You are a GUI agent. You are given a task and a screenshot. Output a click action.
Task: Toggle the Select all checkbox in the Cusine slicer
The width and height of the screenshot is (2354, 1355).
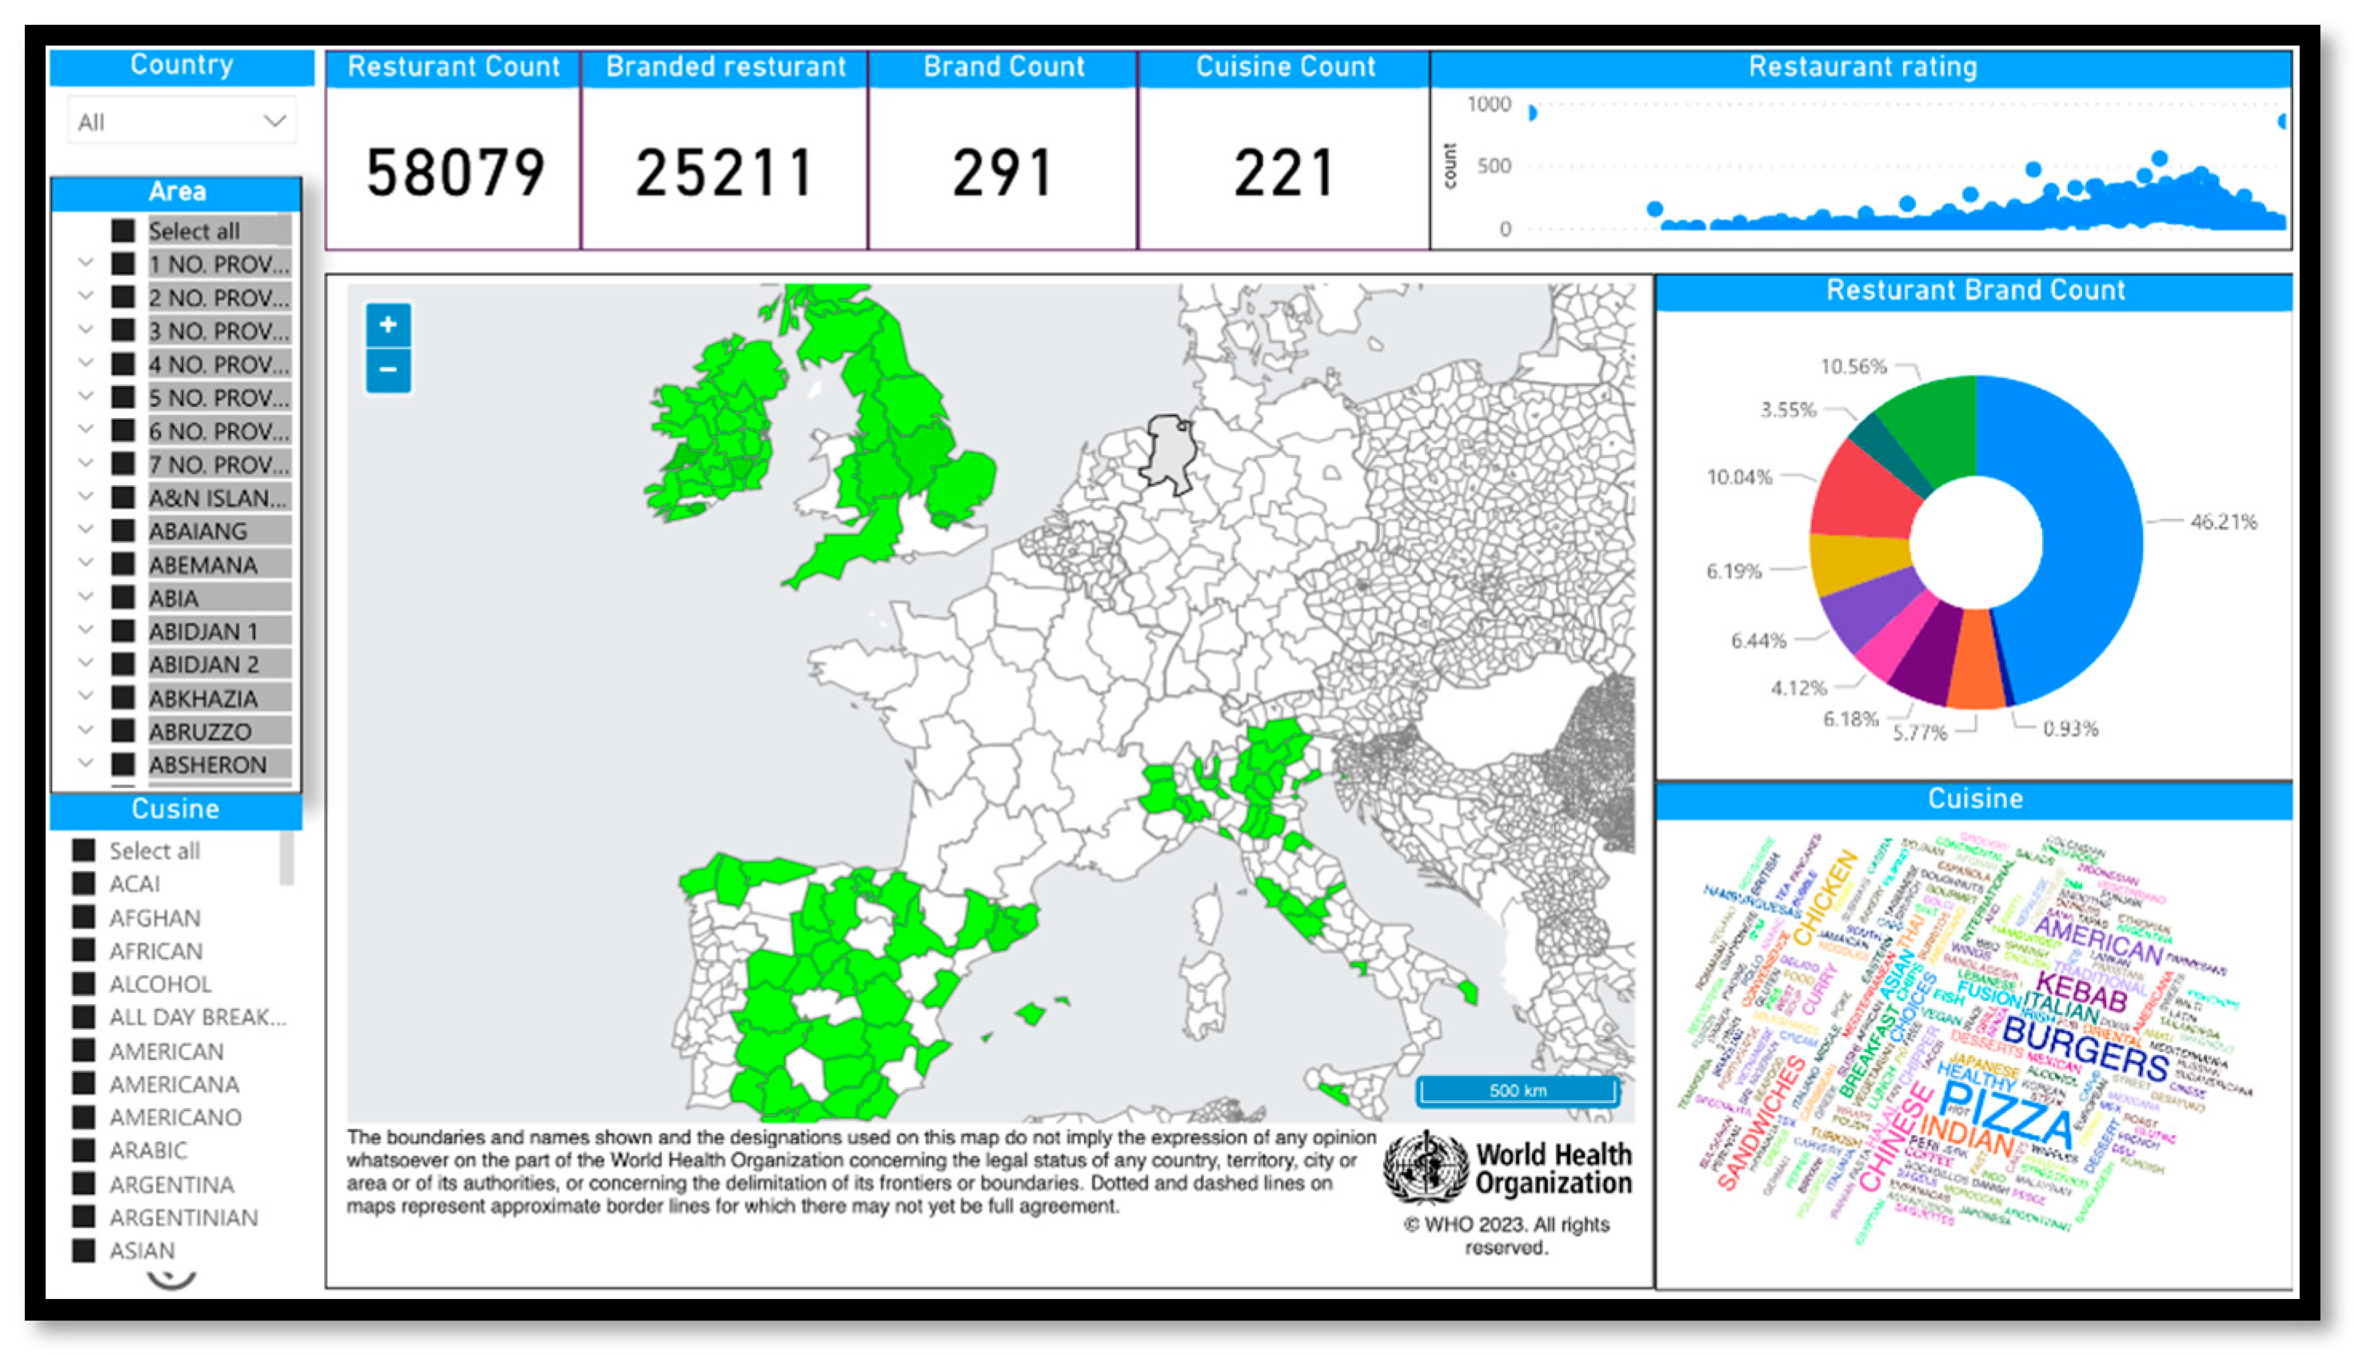click(84, 850)
